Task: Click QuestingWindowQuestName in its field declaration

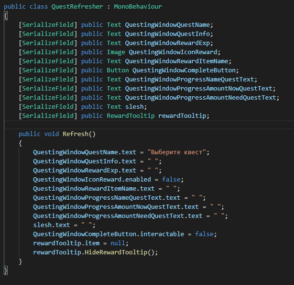Action: click(x=167, y=25)
